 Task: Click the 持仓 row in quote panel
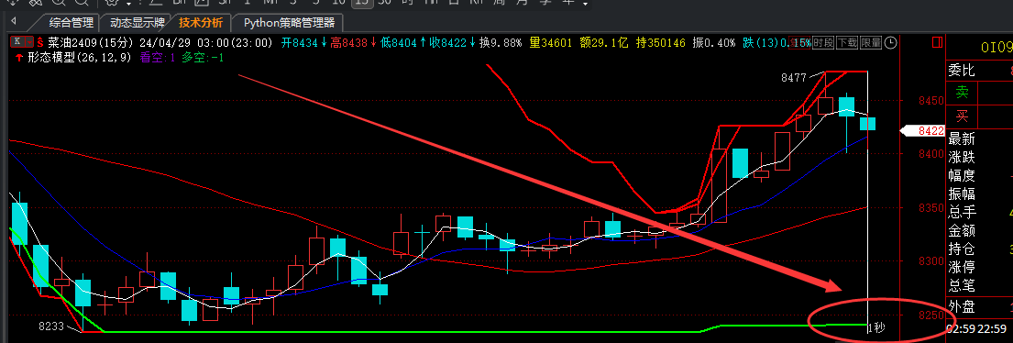point(979,249)
